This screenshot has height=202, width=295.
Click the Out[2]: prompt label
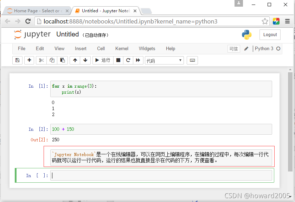click(39, 140)
